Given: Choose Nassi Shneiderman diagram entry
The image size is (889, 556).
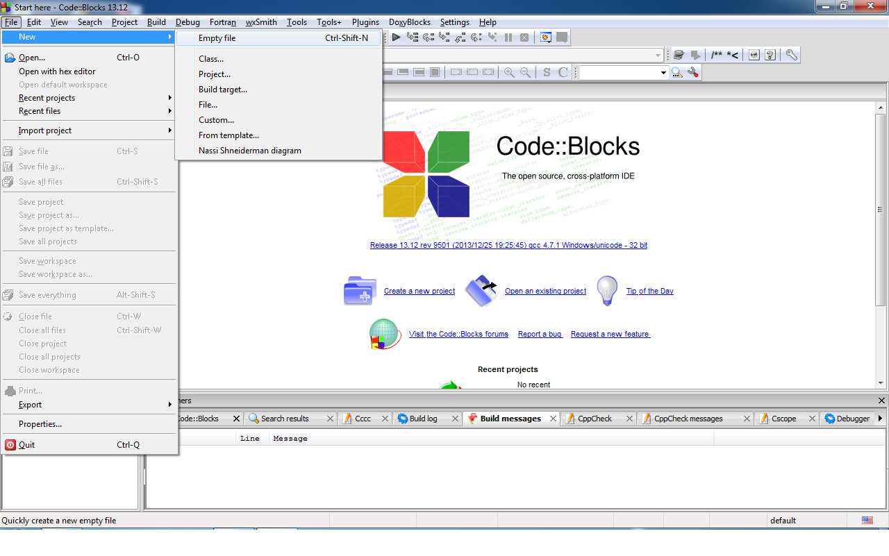Looking at the screenshot, I should 279,151.
